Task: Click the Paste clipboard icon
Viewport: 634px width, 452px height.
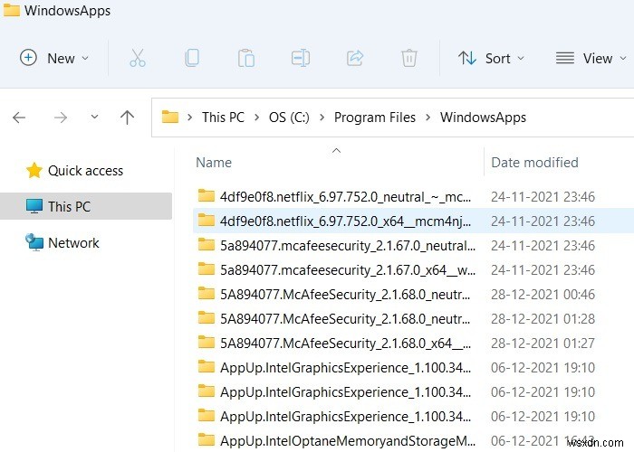Action: point(245,58)
